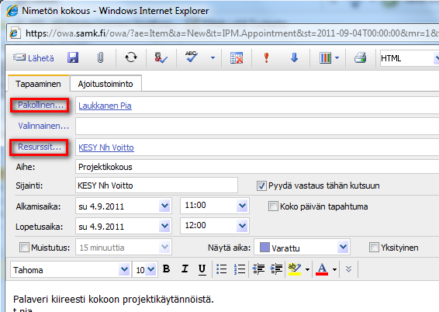Click the save diskette icon

(x=73, y=57)
